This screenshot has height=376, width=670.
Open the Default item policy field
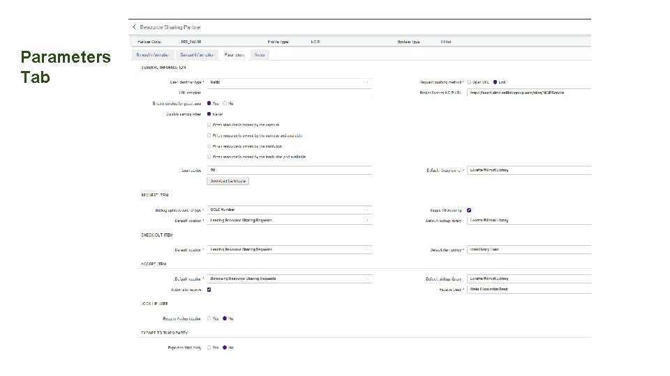coord(529,250)
